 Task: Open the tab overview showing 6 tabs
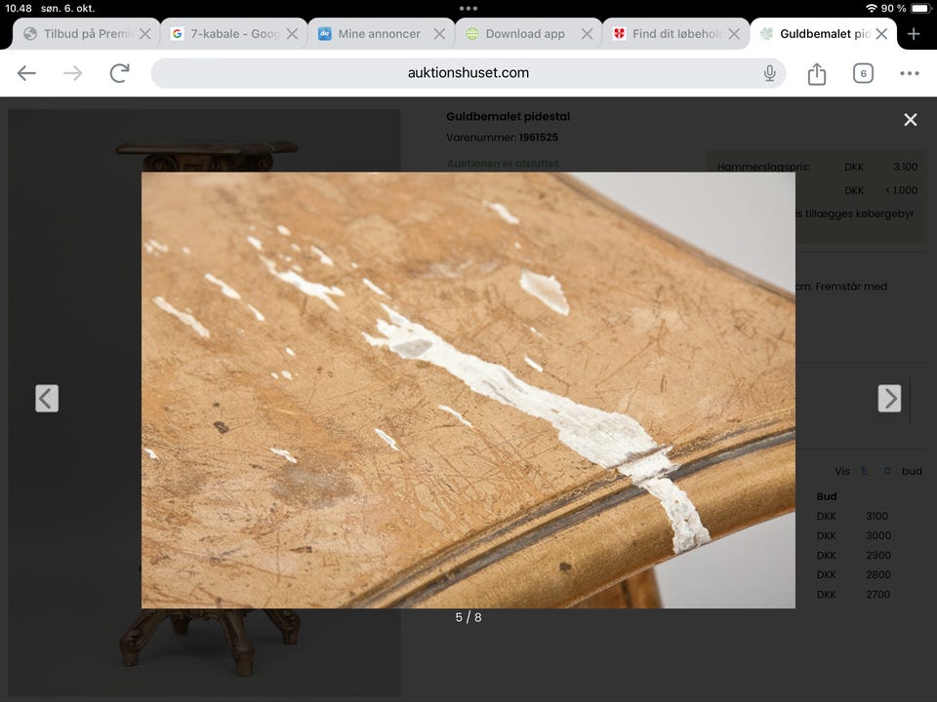pos(863,73)
